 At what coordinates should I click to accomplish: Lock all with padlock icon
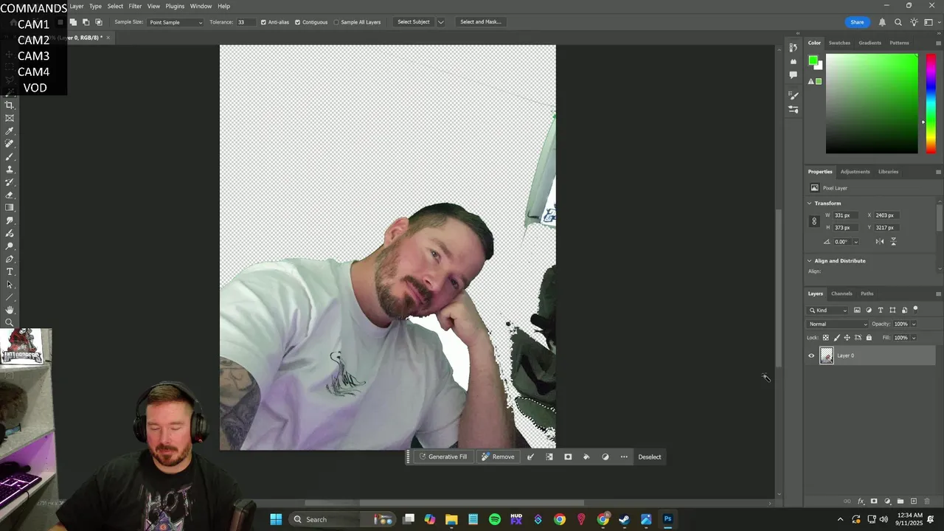pos(869,338)
